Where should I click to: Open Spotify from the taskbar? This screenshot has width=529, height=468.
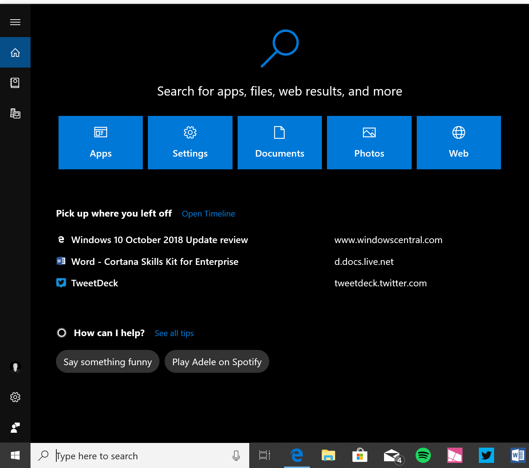coord(423,455)
